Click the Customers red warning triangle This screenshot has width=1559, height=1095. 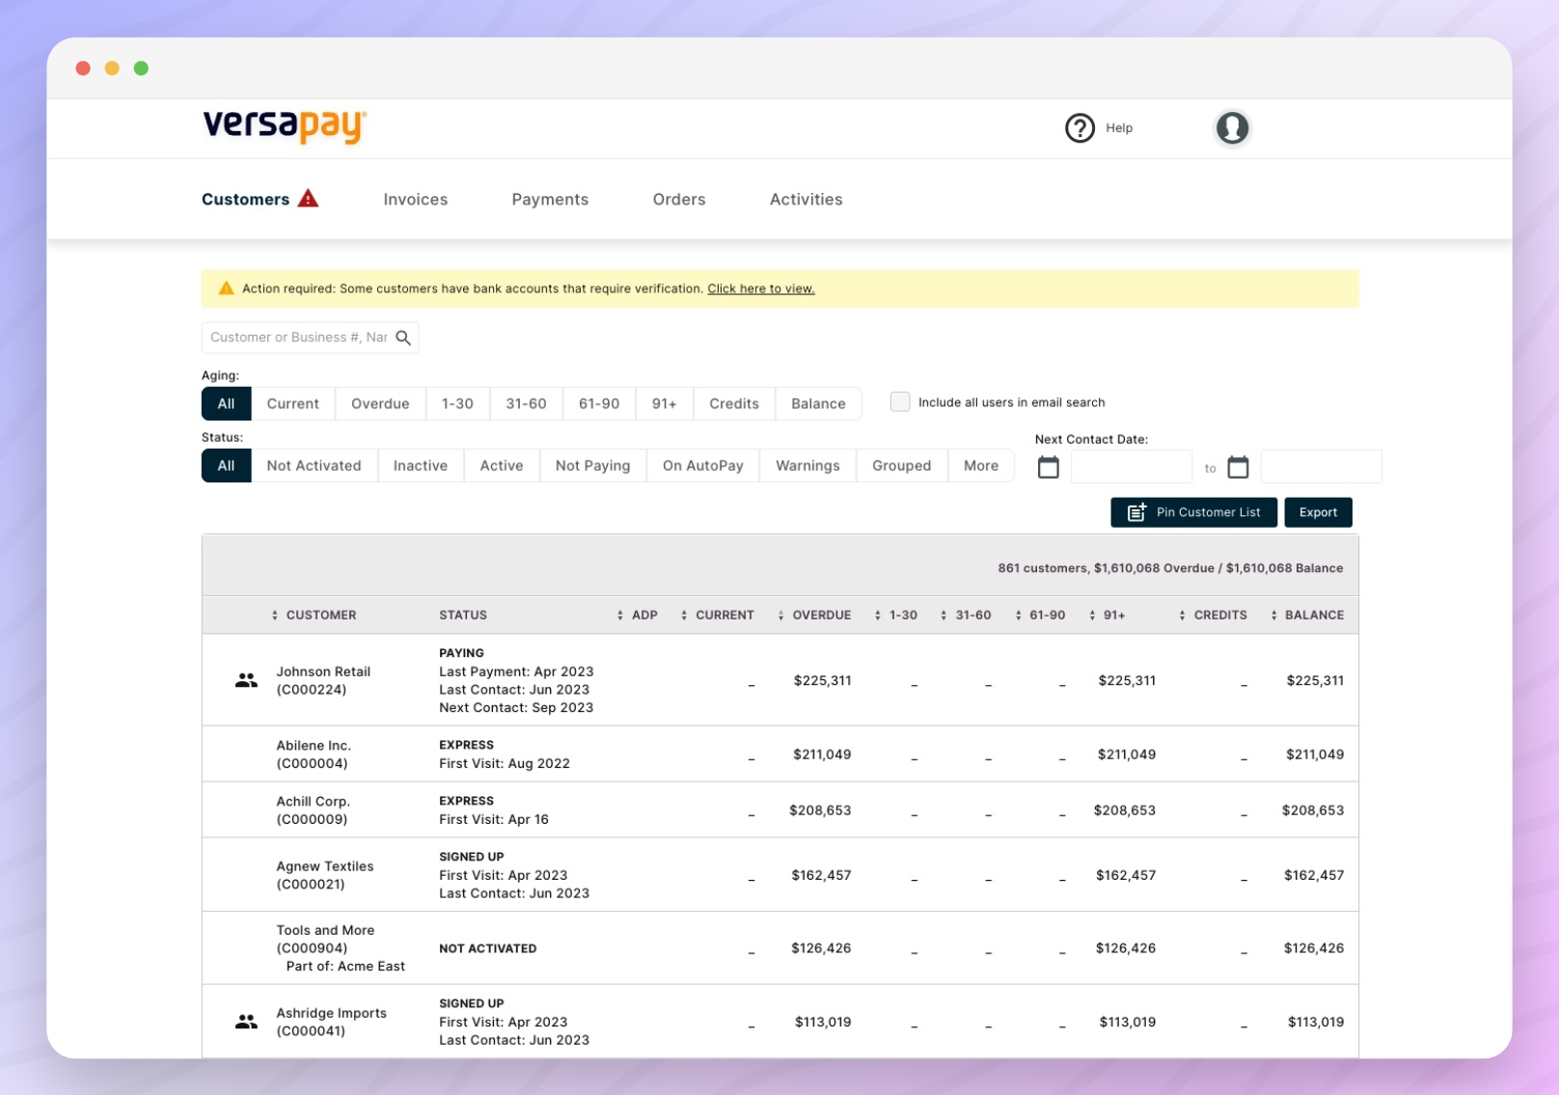click(308, 199)
